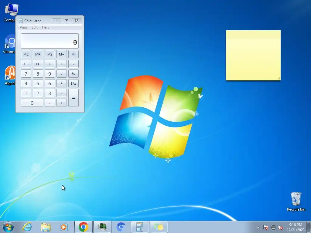Switch to Sticky Notes taskbar button
The width and height of the screenshot is (311, 233).
[159, 227]
